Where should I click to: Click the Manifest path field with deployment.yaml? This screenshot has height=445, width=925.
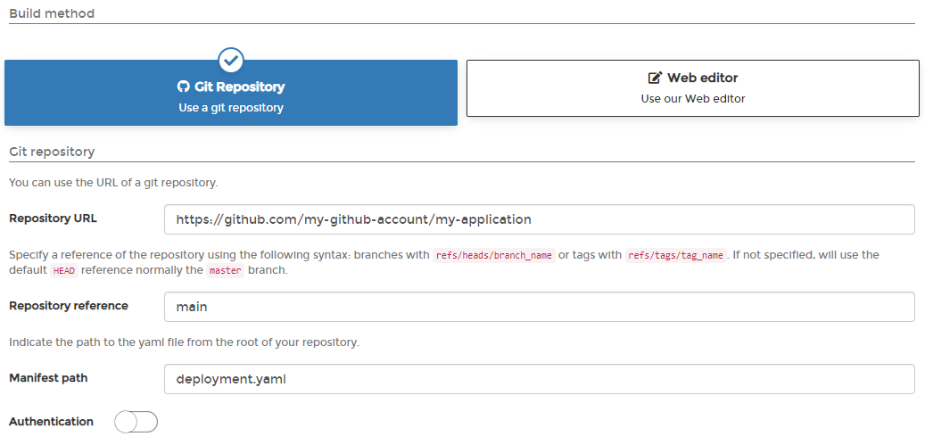click(x=539, y=379)
